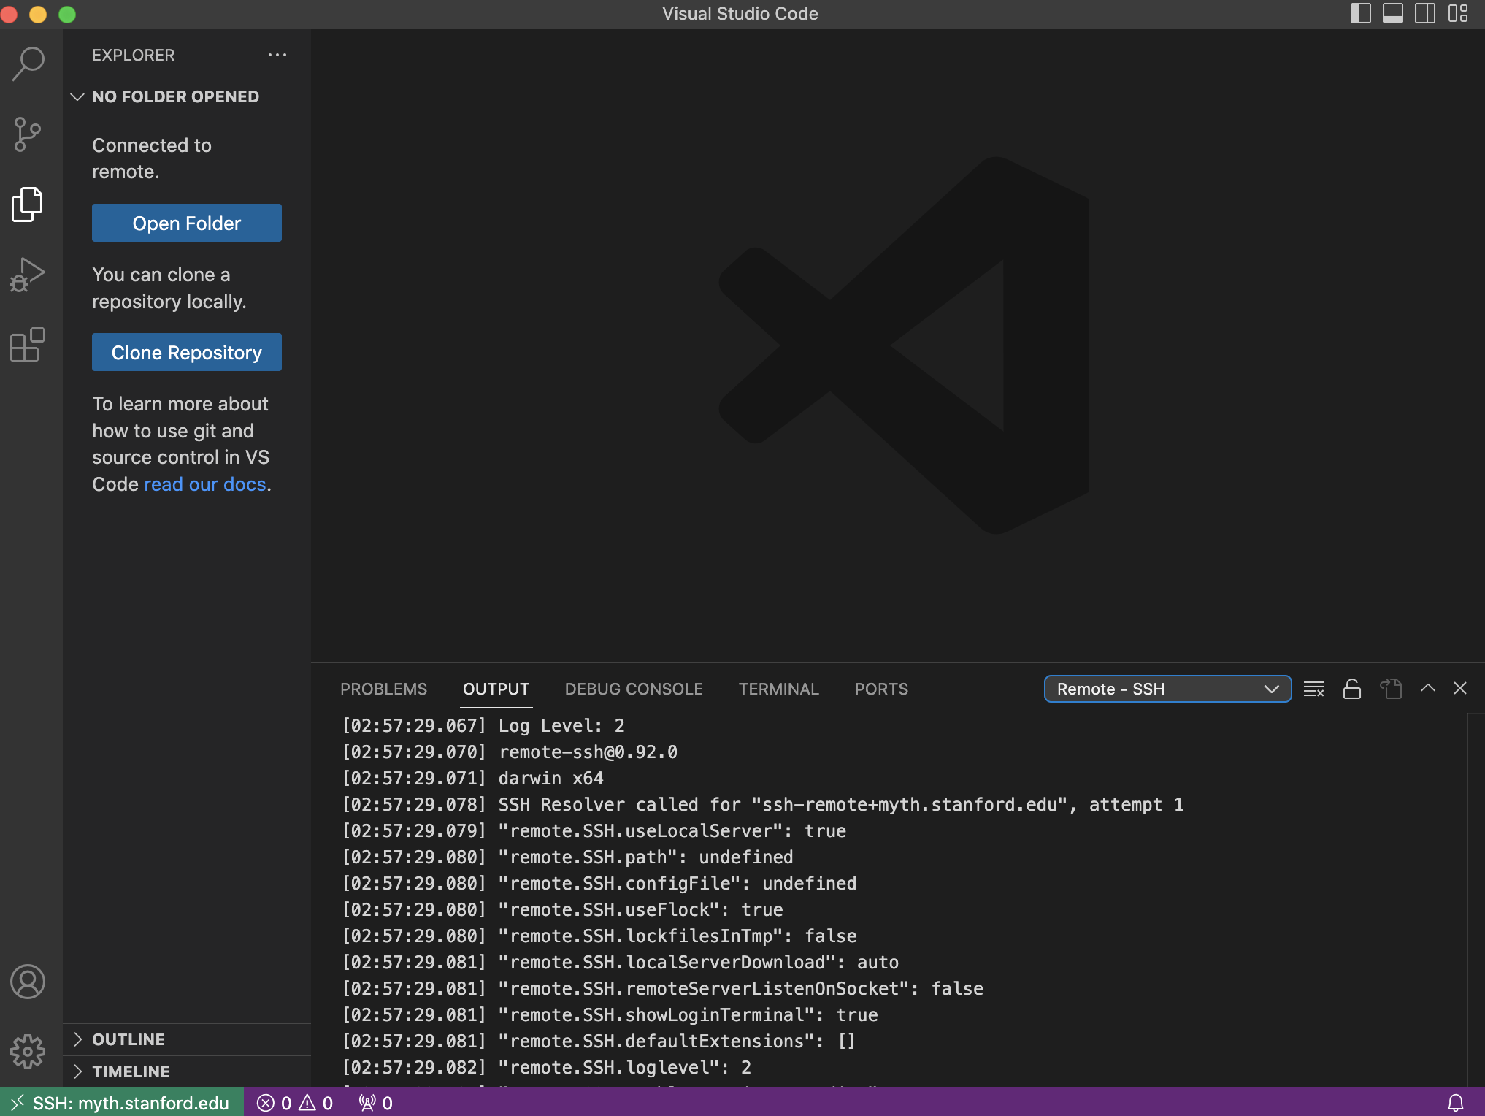
Task: Maximize the bottom panel size
Action: (1428, 688)
